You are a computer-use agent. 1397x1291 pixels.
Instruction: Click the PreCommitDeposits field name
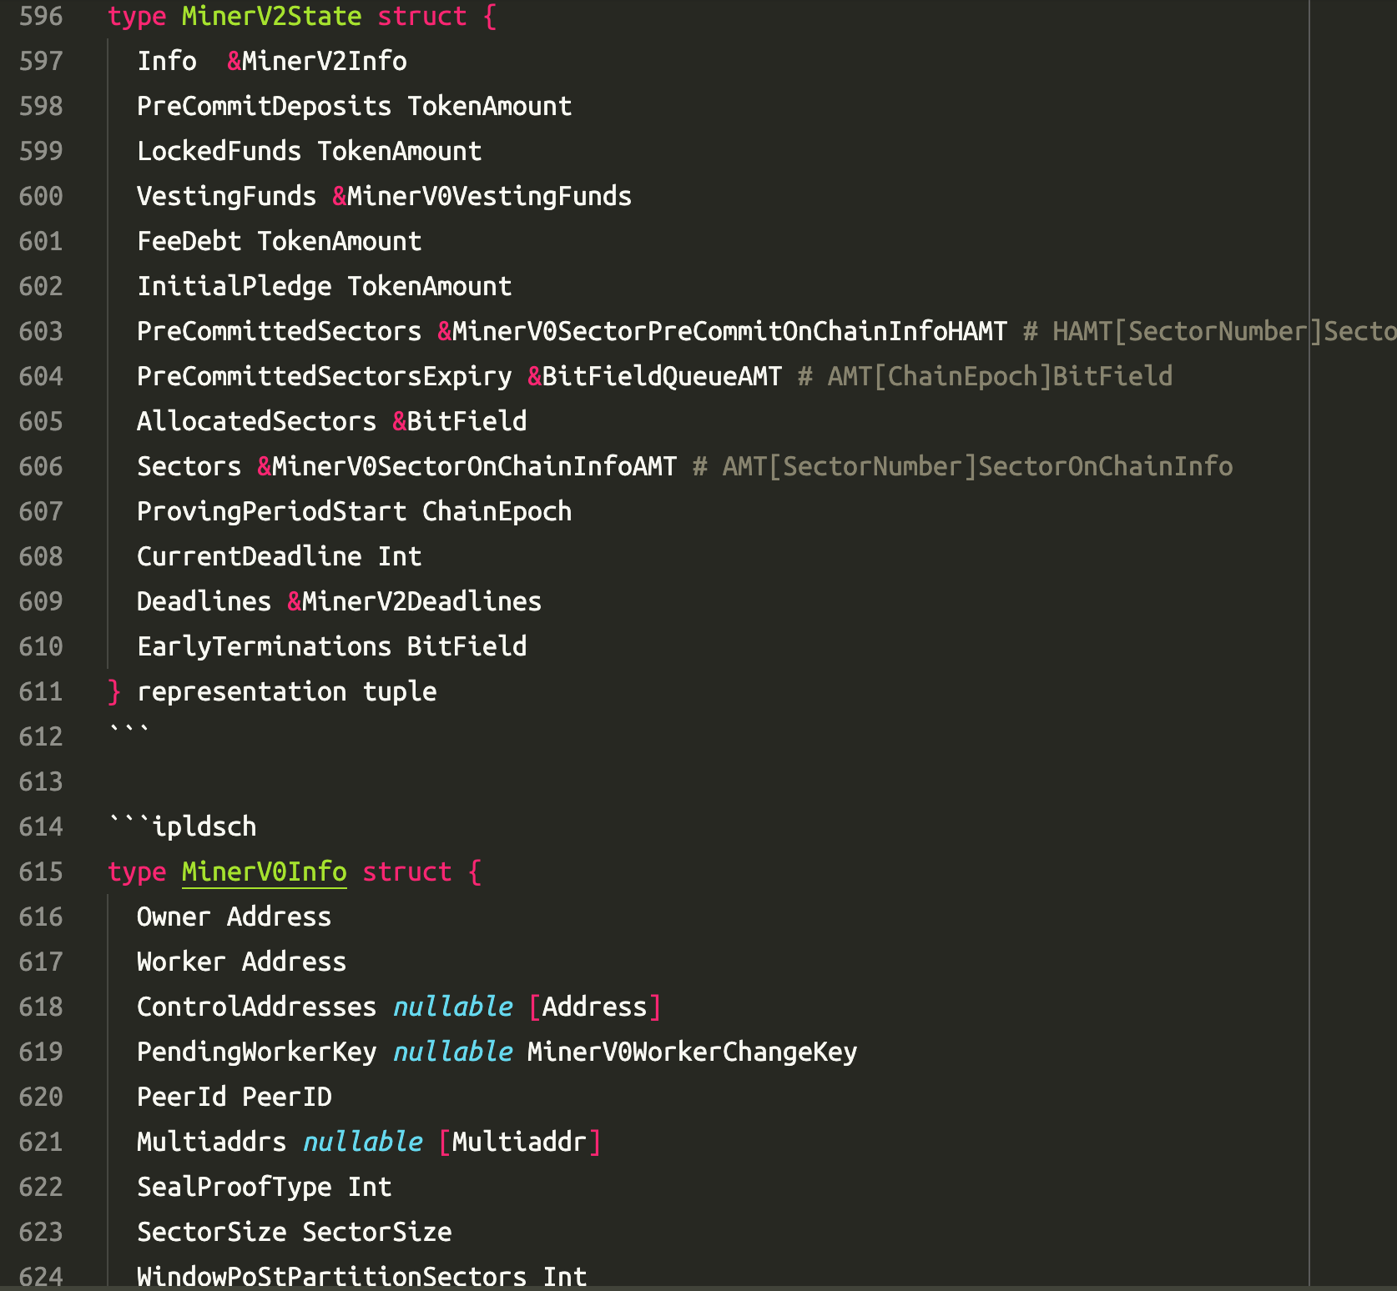click(265, 106)
